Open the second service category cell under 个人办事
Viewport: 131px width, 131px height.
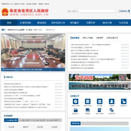(x=25, y=127)
